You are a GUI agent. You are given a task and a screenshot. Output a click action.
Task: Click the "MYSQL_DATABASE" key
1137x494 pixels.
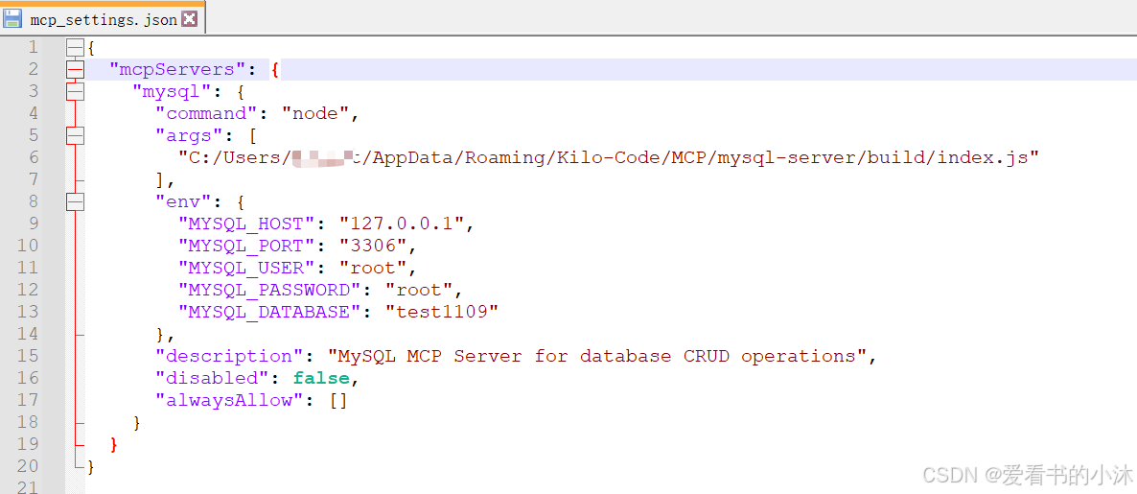coord(269,312)
